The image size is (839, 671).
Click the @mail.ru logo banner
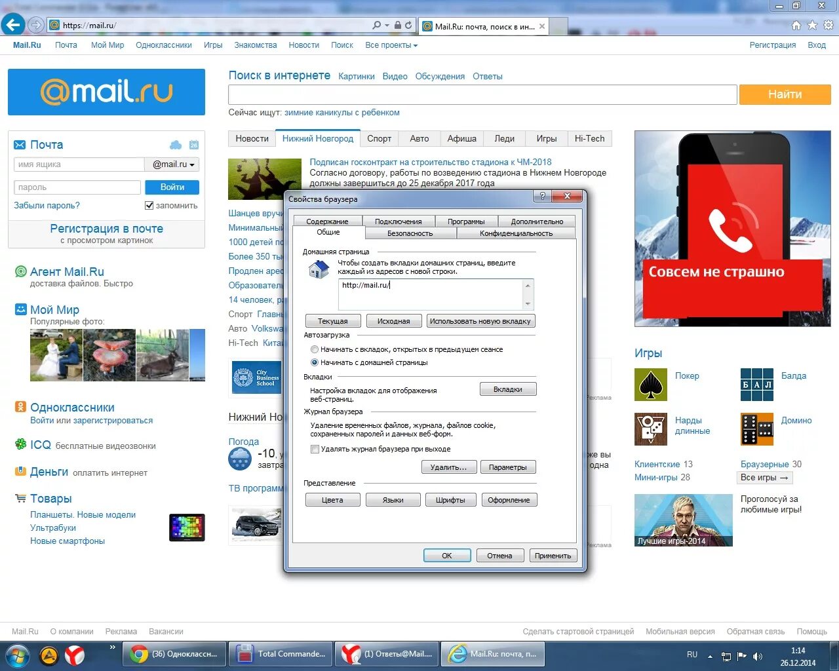click(x=106, y=92)
